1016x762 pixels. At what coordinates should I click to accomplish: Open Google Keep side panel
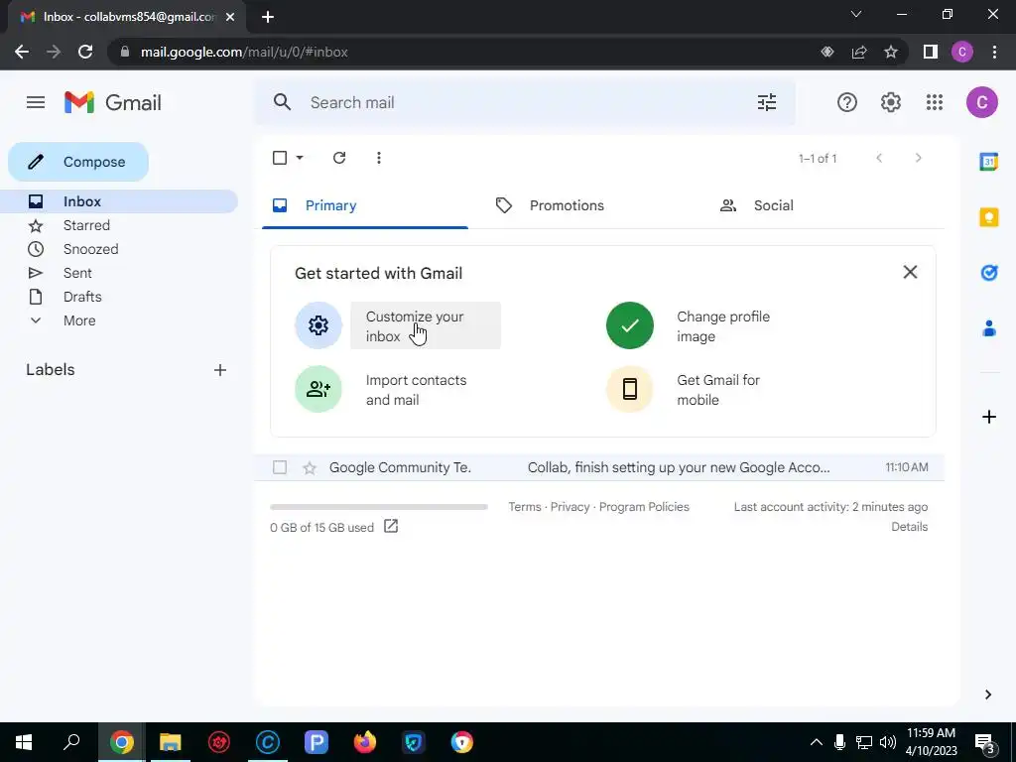(989, 217)
